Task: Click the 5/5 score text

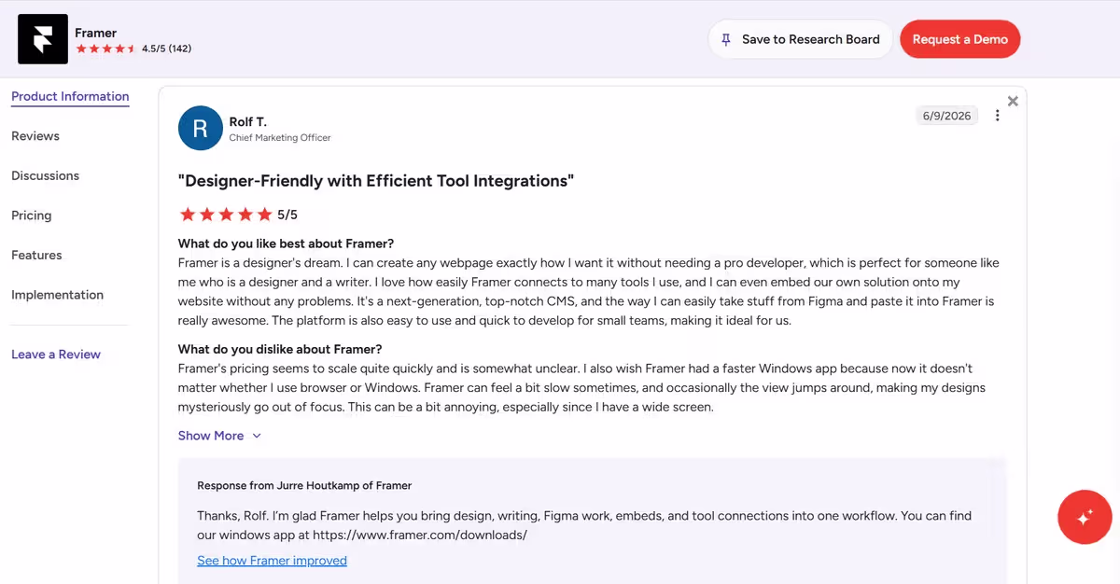Action: (x=287, y=215)
